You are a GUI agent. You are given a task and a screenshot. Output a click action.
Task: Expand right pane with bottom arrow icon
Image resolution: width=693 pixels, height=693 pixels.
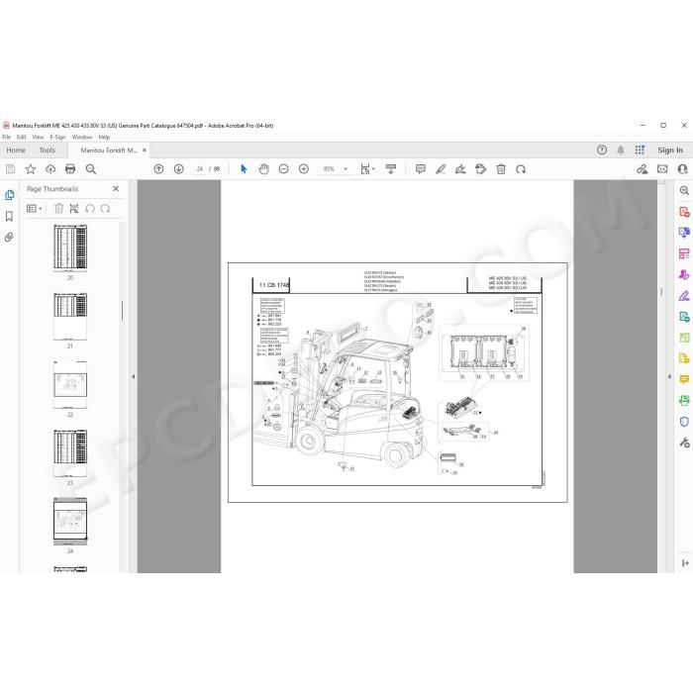tap(685, 562)
